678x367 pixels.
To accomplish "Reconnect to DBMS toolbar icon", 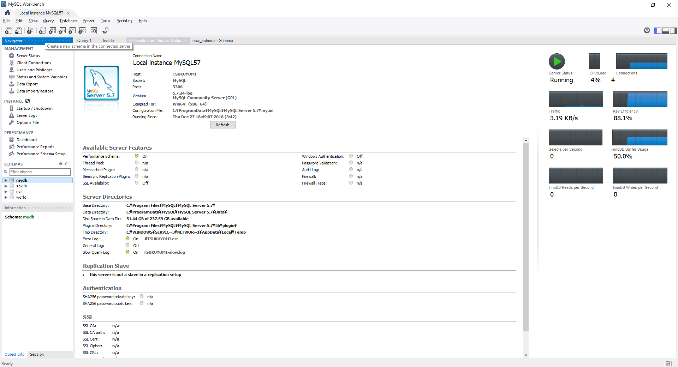I will [x=106, y=31].
